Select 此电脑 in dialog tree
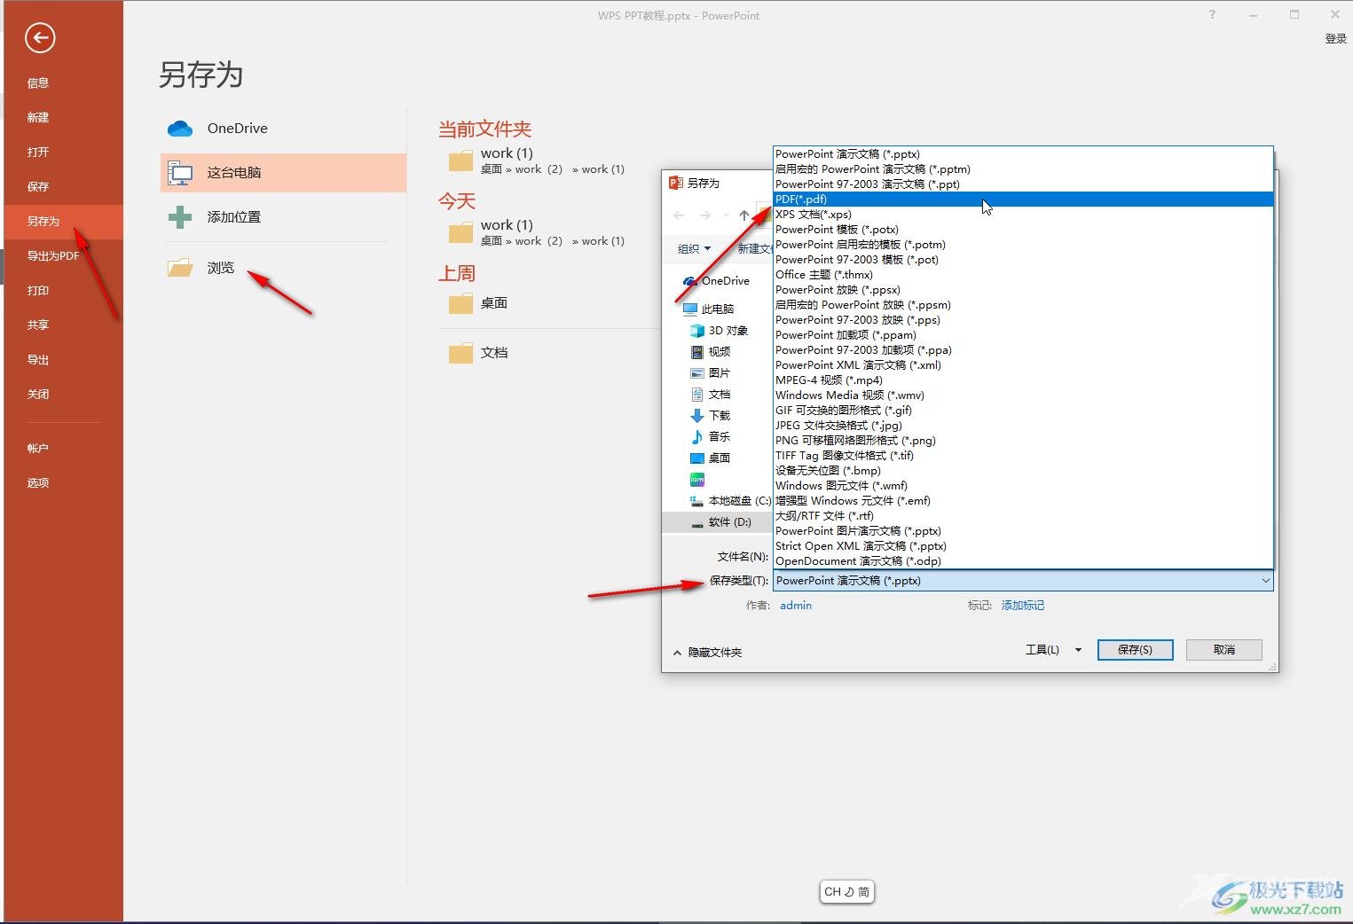The width and height of the screenshot is (1353, 924). (709, 309)
